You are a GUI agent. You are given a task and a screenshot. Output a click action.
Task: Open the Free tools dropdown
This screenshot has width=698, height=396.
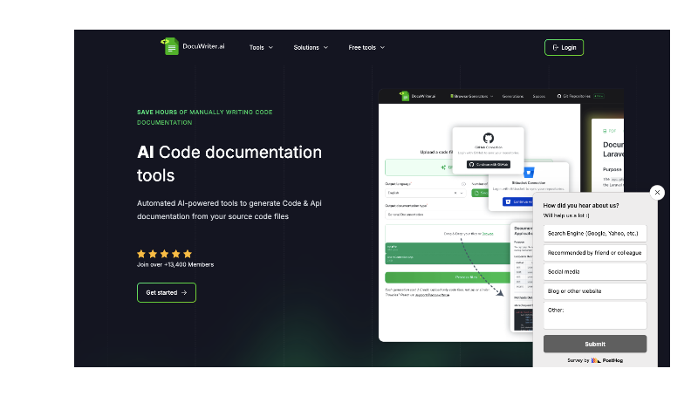click(366, 48)
